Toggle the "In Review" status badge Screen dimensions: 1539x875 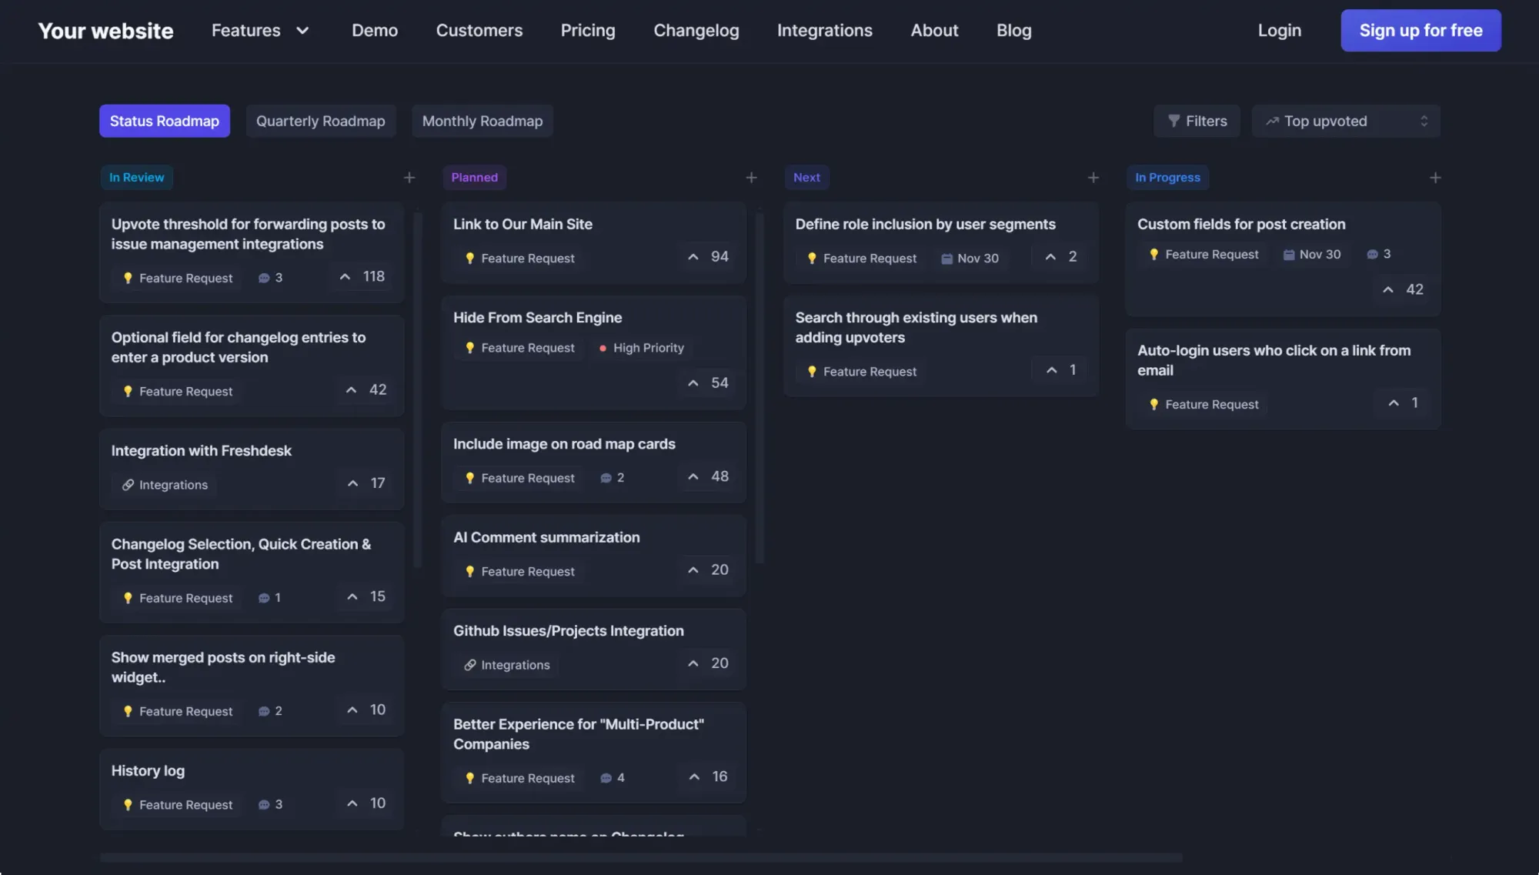tap(136, 177)
